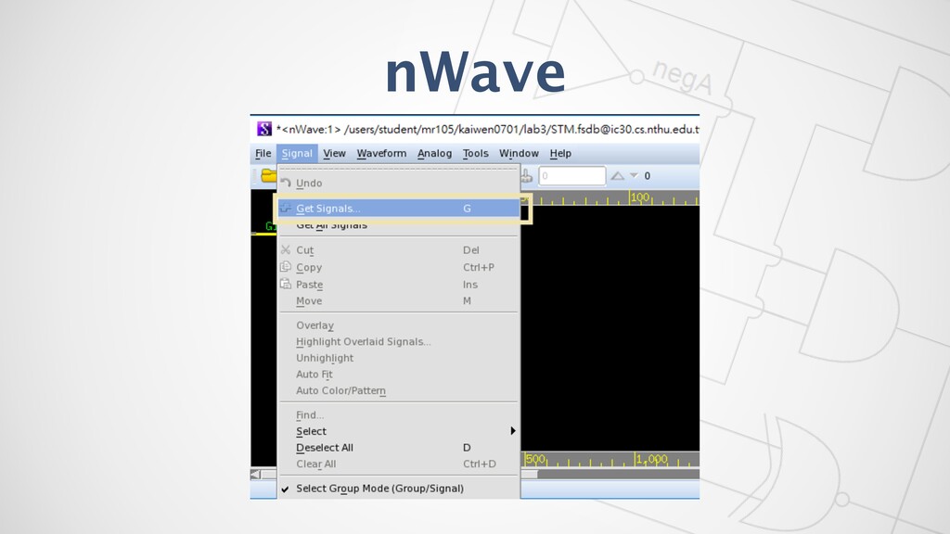The width and height of the screenshot is (950, 534).
Task: Choose Highlight Overlaid Signals... entry
Action: (399, 341)
